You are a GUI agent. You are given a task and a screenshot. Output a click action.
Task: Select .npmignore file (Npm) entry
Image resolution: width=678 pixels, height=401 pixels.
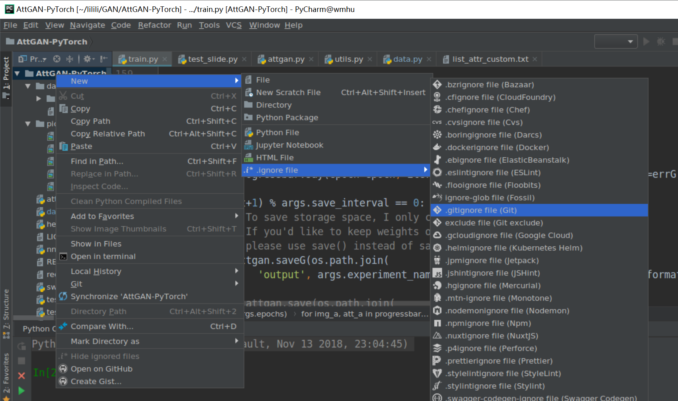539,323
